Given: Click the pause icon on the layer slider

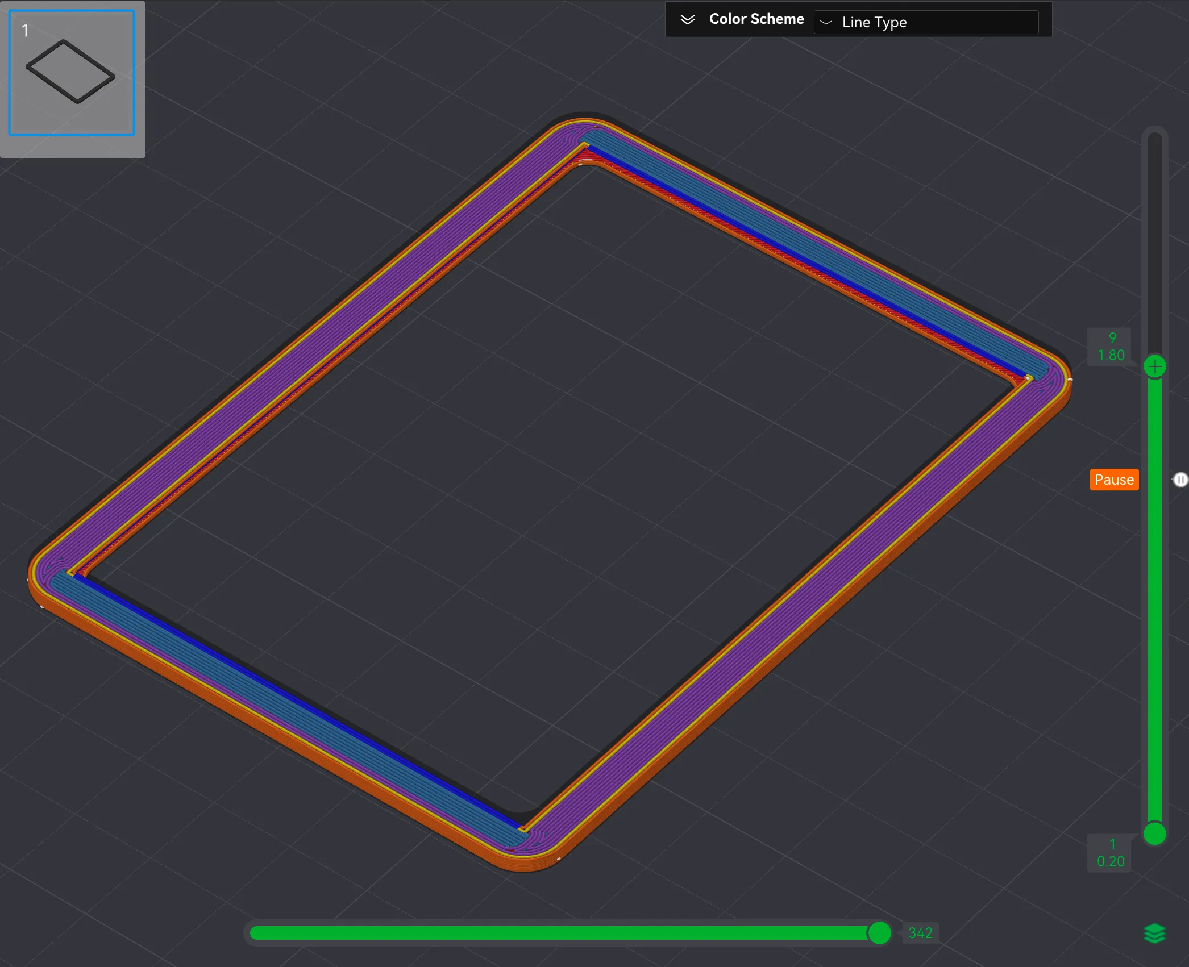Looking at the screenshot, I should pyautogui.click(x=1180, y=480).
